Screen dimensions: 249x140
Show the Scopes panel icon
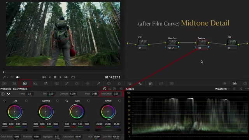[x=235, y=84]
